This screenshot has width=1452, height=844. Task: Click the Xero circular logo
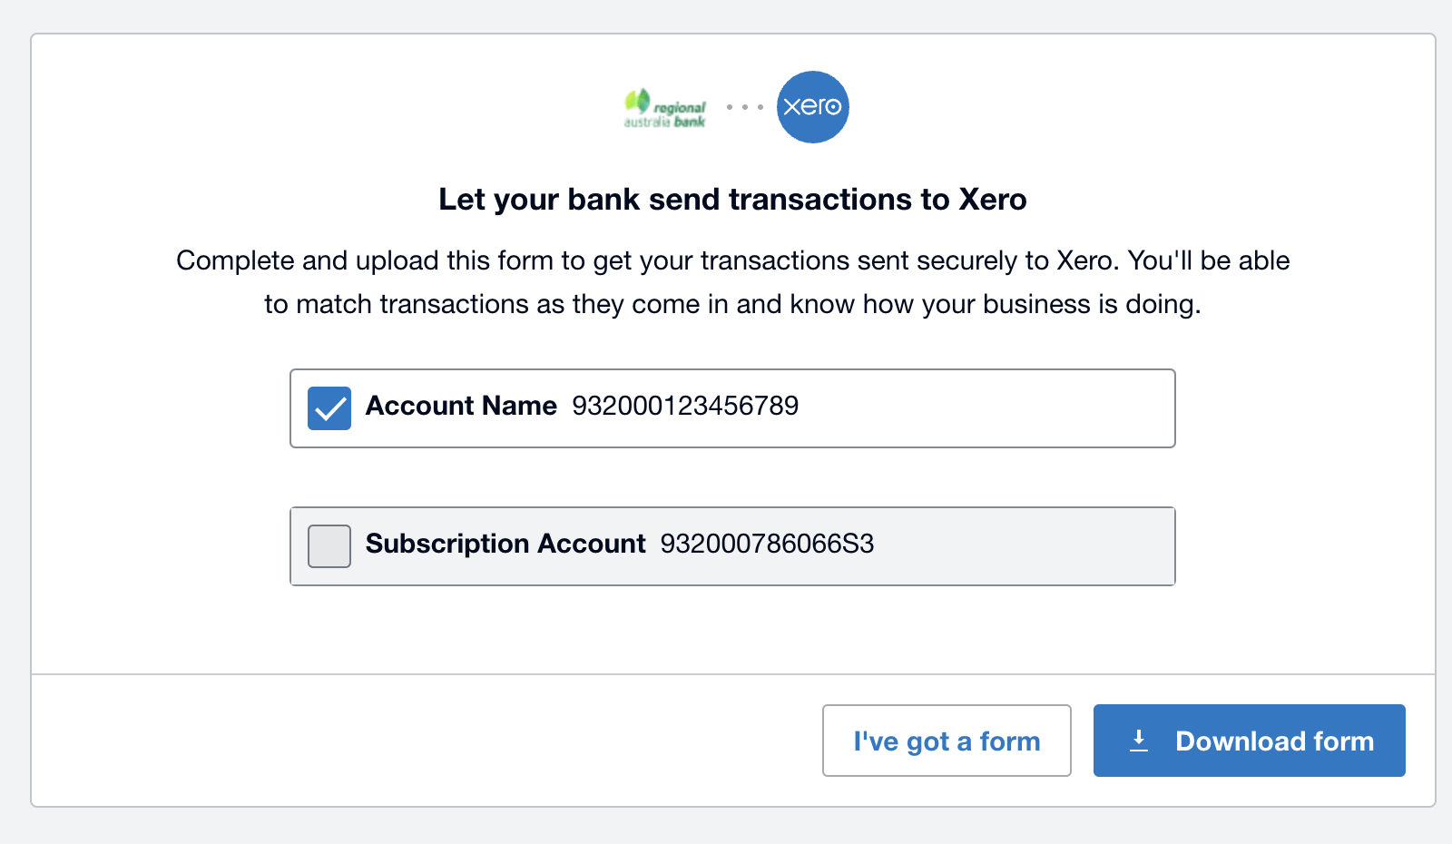812,107
